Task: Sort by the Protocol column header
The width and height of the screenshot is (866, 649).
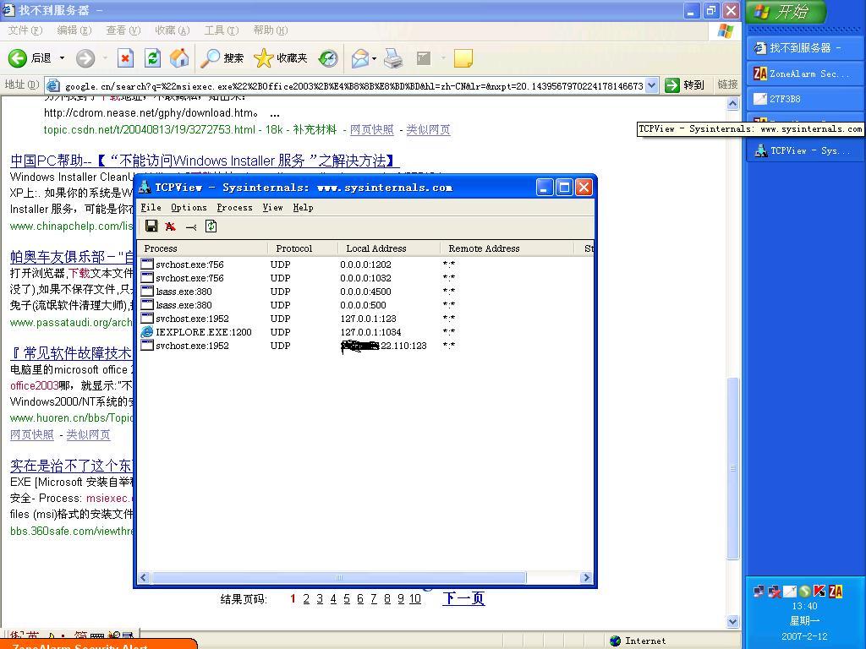Action: 302,248
